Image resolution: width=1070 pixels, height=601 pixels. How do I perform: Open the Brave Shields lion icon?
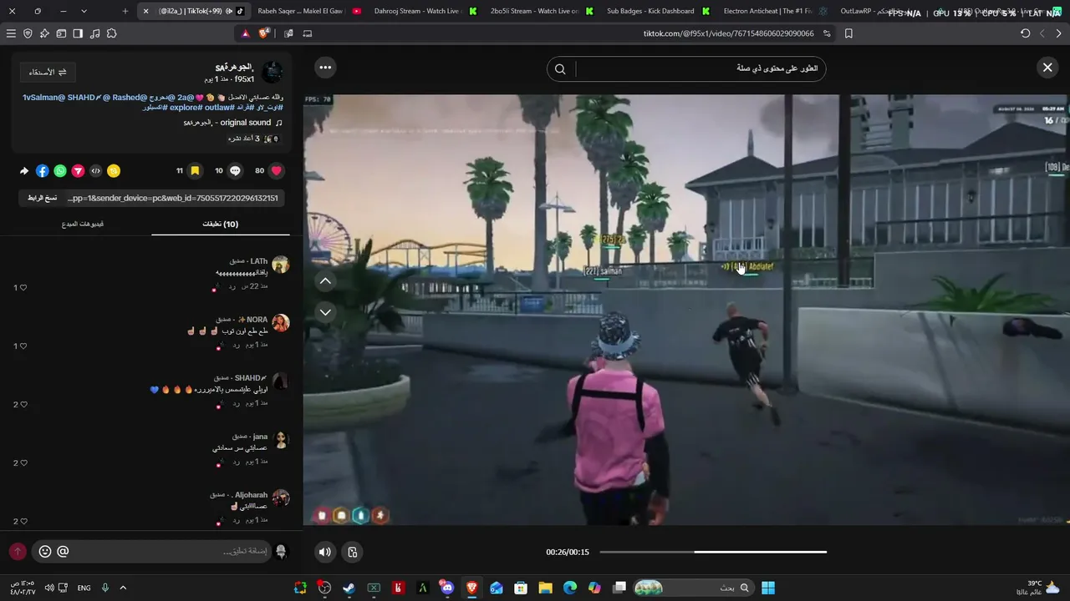pyautogui.click(x=264, y=33)
